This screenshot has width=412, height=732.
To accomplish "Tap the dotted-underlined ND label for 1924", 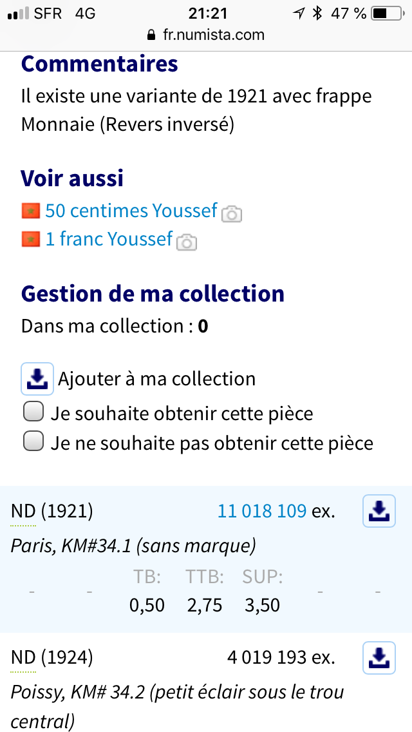I will [x=24, y=658].
